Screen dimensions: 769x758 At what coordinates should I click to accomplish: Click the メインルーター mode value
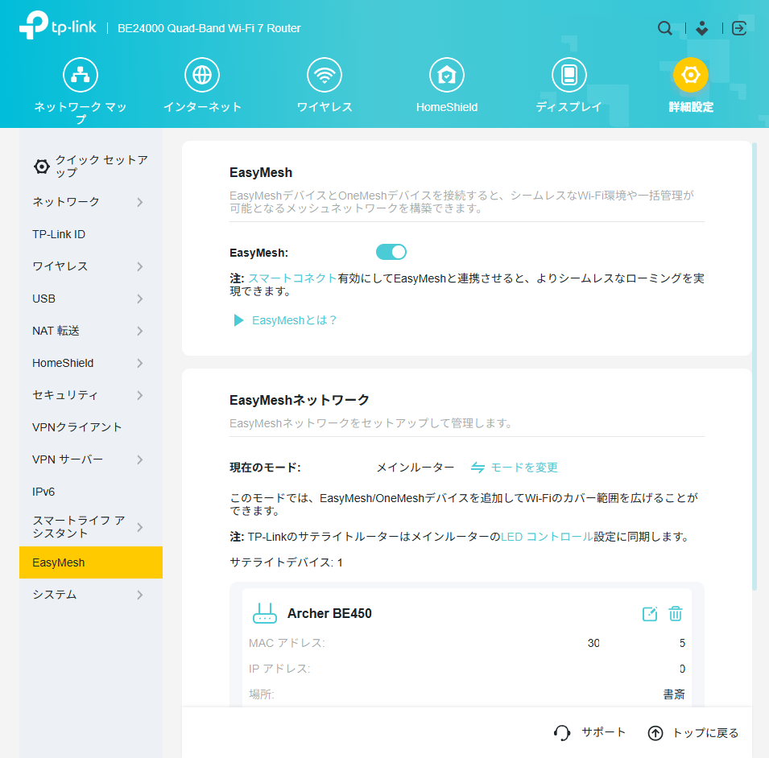(x=416, y=468)
